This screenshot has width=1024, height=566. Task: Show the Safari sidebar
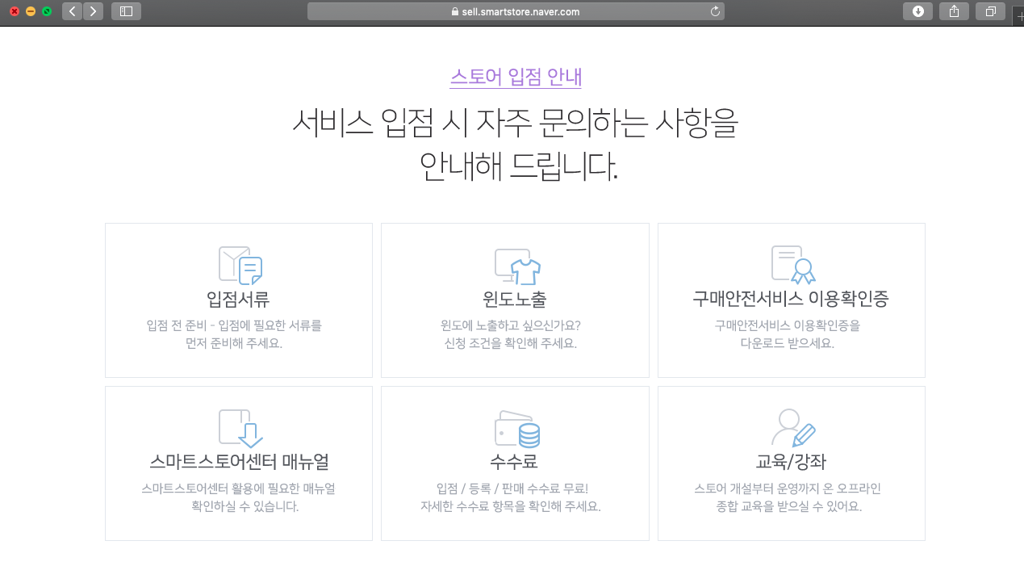pyautogui.click(x=126, y=11)
